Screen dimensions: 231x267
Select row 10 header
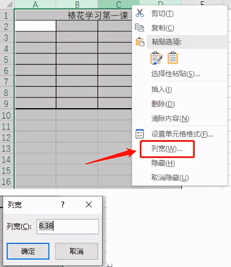pos(6,115)
